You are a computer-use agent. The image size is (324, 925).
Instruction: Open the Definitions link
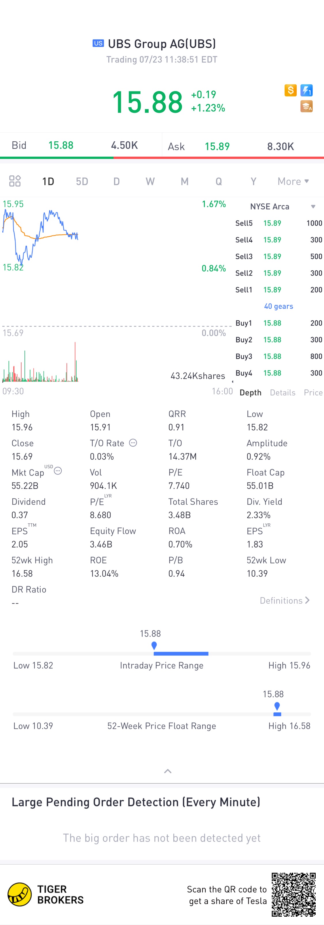[x=285, y=600]
